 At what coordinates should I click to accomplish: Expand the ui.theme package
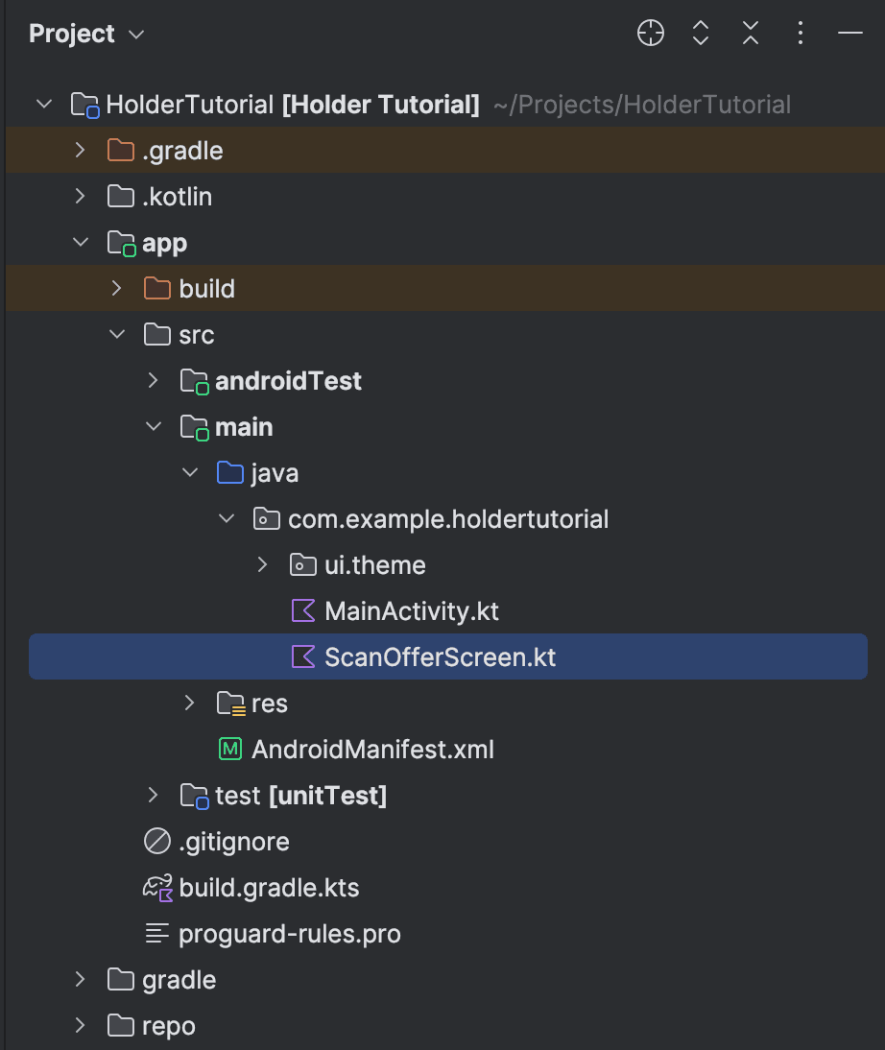point(263,565)
